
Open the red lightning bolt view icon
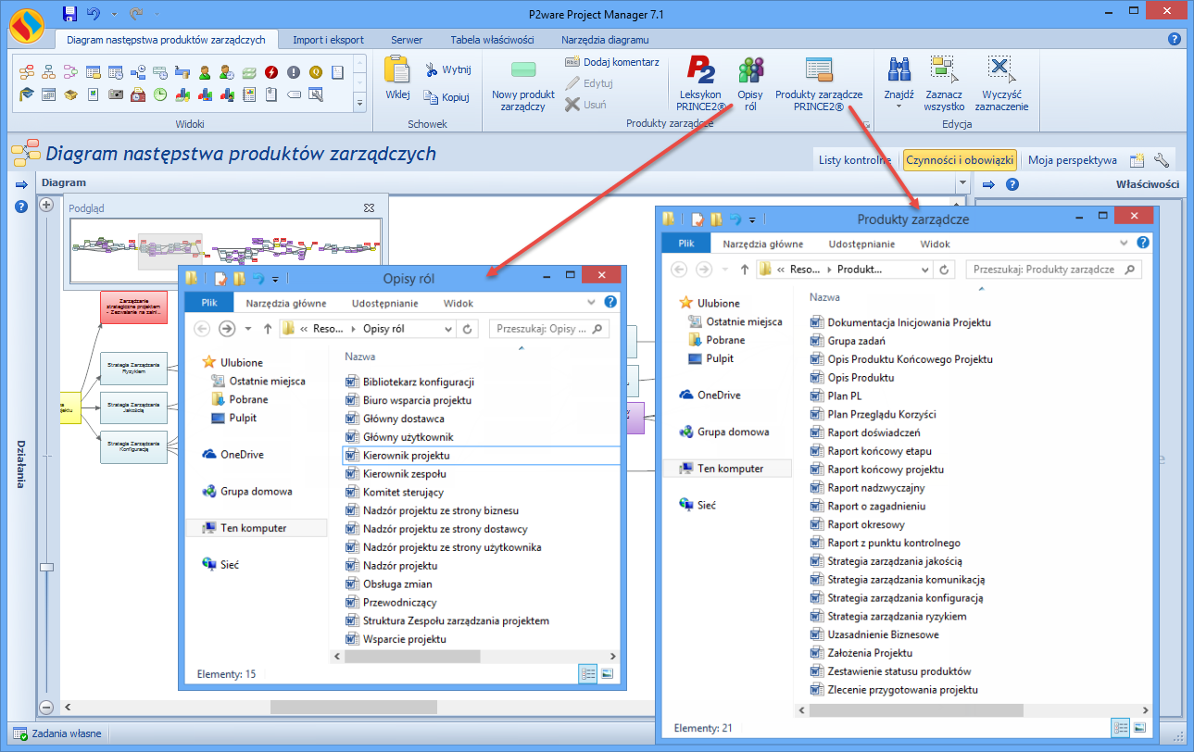tap(271, 72)
